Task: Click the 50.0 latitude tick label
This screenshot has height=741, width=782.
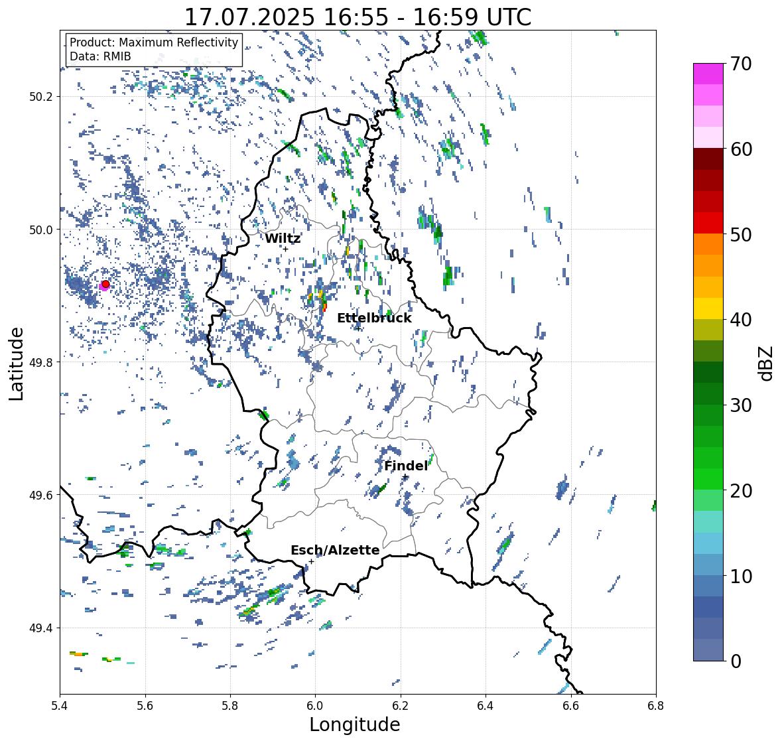Action: 41,230
